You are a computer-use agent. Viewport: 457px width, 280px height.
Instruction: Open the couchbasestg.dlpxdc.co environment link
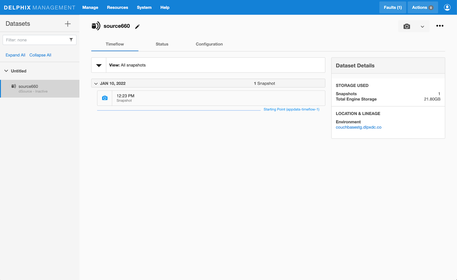click(x=359, y=127)
